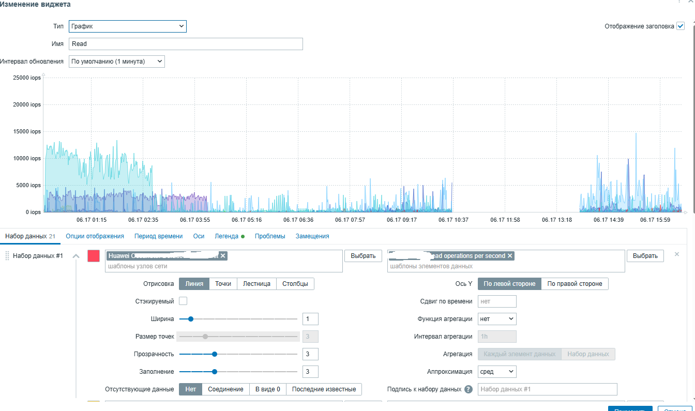Toggle the header display checkbox

tap(681, 26)
